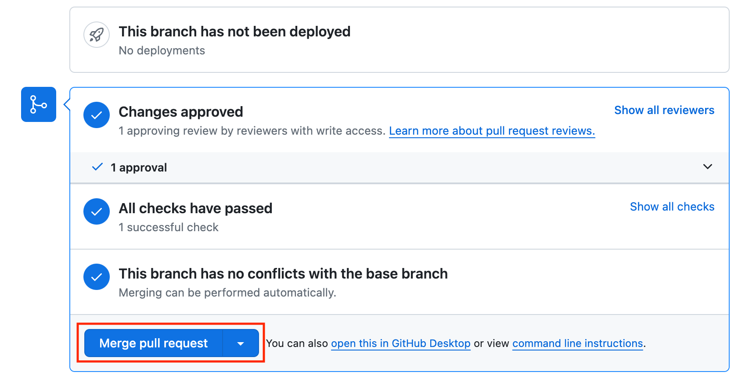Click Merge pull request
Viewport: 756px width, 379px height.
tap(153, 343)
